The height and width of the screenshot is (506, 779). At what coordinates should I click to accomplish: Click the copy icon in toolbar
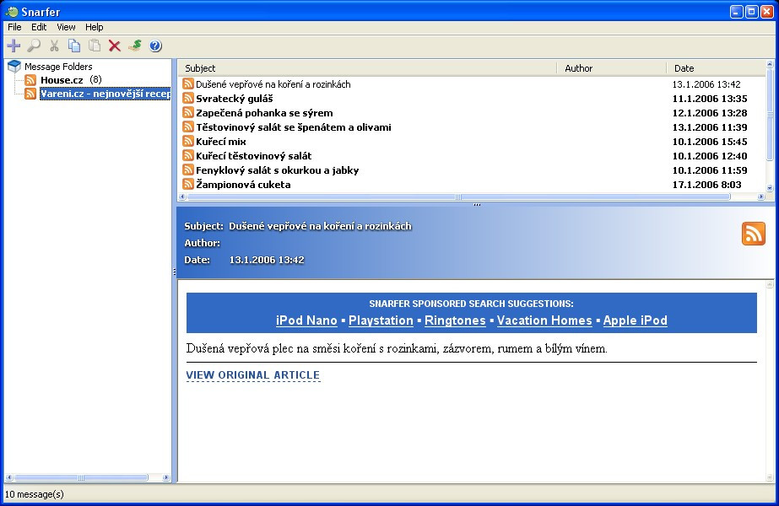(74, 46)
